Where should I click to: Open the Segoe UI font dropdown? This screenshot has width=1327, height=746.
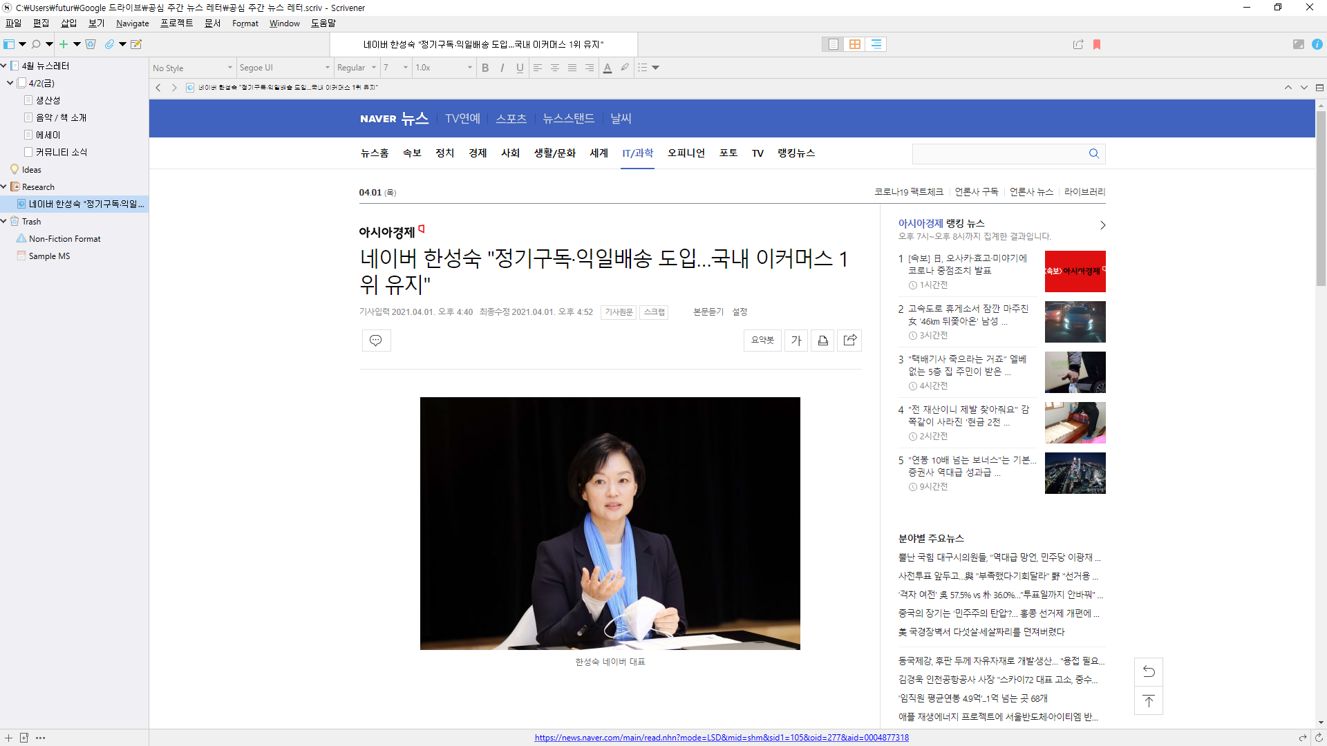click(x=285, y=68)
